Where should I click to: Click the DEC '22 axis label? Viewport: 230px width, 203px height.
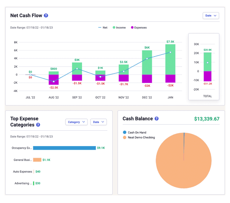coord(147,97)
